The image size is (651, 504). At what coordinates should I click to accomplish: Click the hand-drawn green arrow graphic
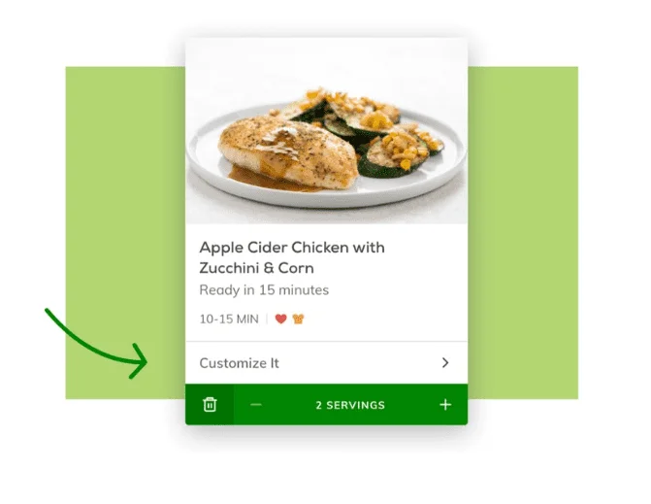pos(96,343)
